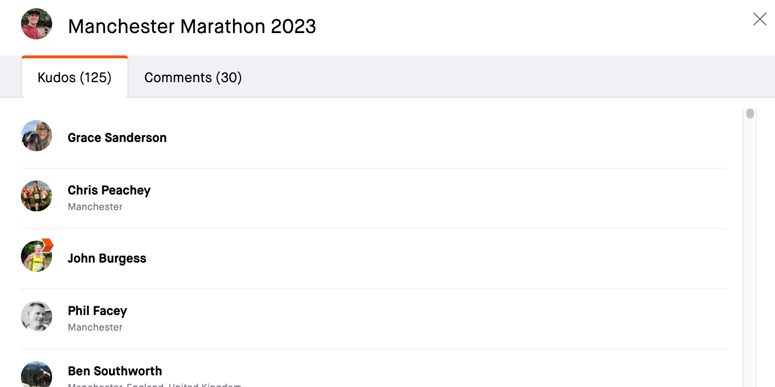Image resolution: width=775 pixels, height=387 pixels.
Task: Select the Manchester label under Chris Peachey
Action: [95, 207]
